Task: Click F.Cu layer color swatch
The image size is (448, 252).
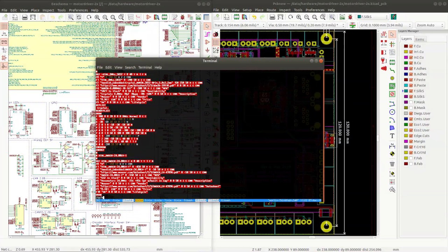Action: 406,46
